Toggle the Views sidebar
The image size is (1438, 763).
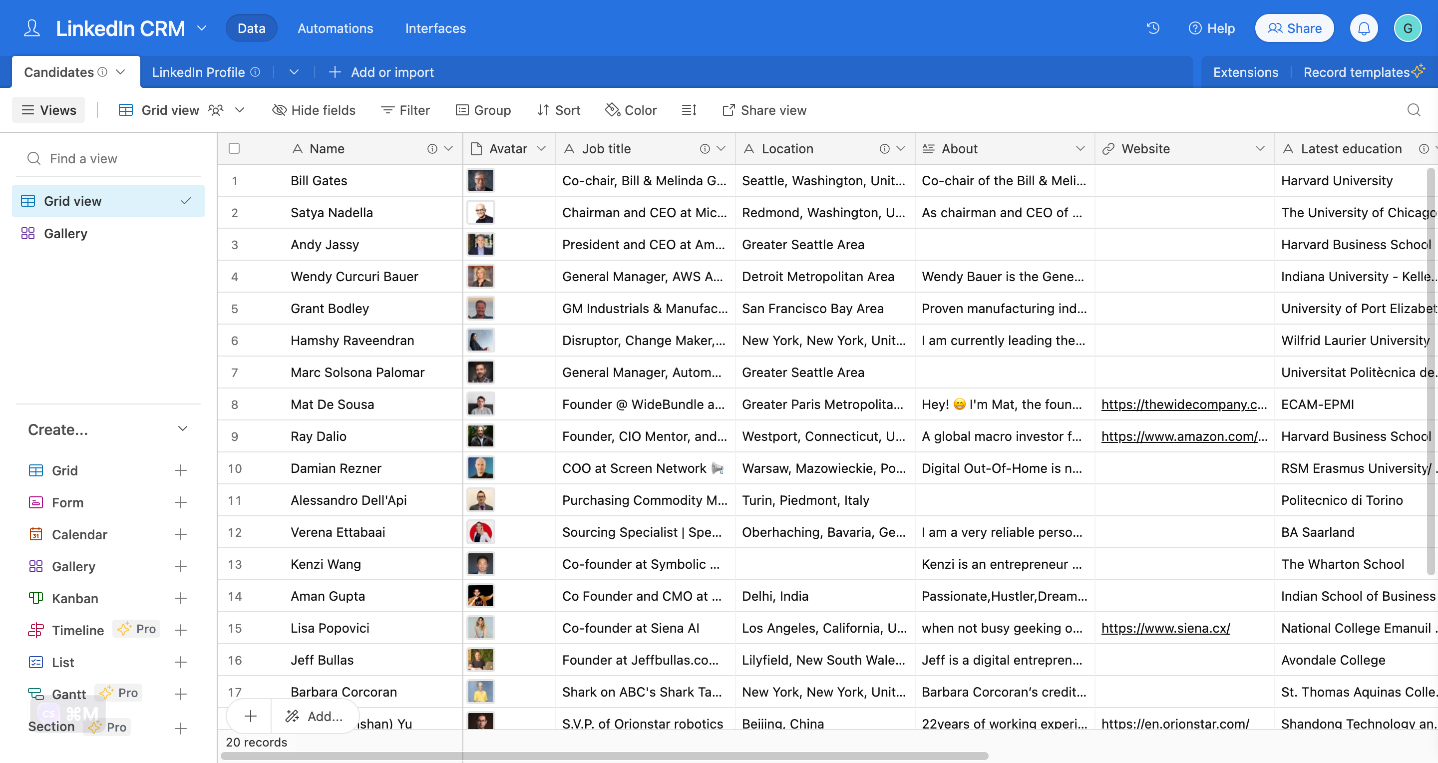click(48, 110)
